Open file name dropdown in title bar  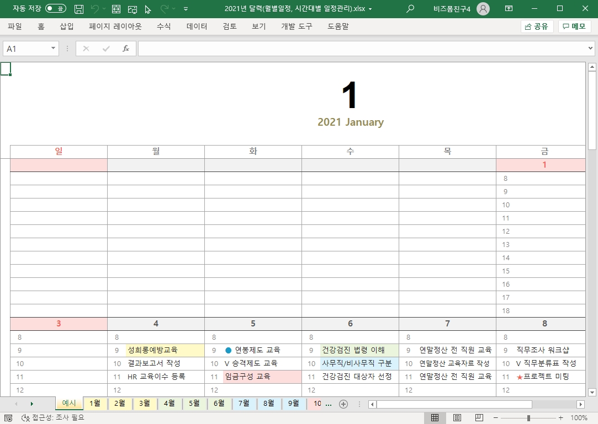[370, 9]
